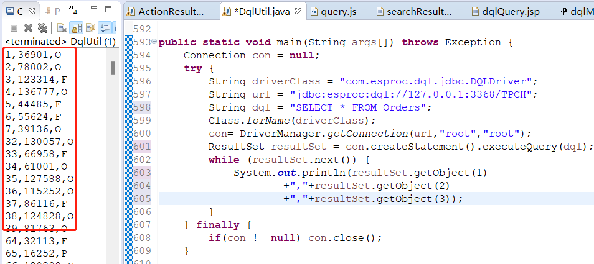Place cursor on 'main' method name
Viewport: 594px width, 264px height.
click(x=290, y=42)
